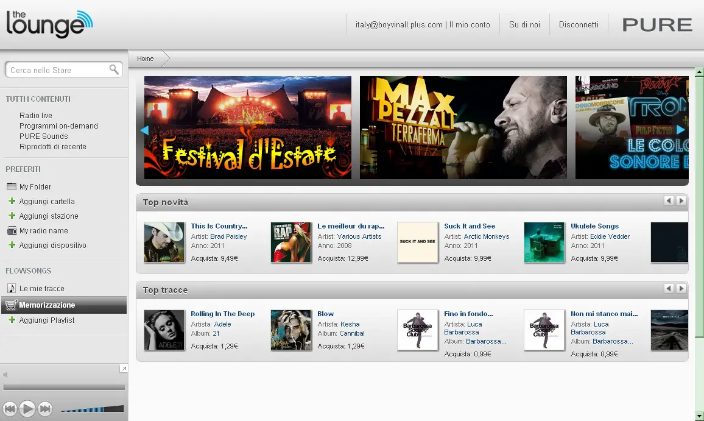The height and width of the screenshot is (421, 704).
Task: Open the Su di noi link
Action: pyautogui.click(x=524, y=25)
